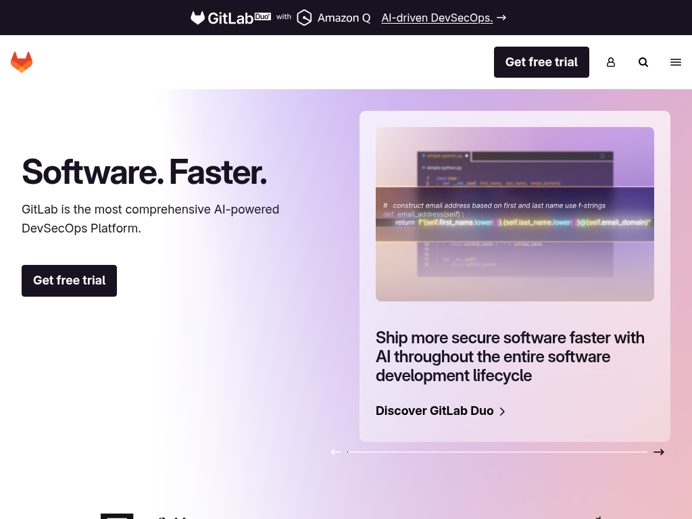The width and height of the screenshot is (692, 519).
Task: Open site search via magnifier icon
Action: 643,62
